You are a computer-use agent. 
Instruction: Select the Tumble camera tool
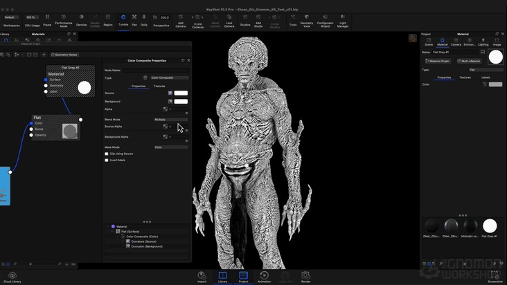tap(123, 20)
